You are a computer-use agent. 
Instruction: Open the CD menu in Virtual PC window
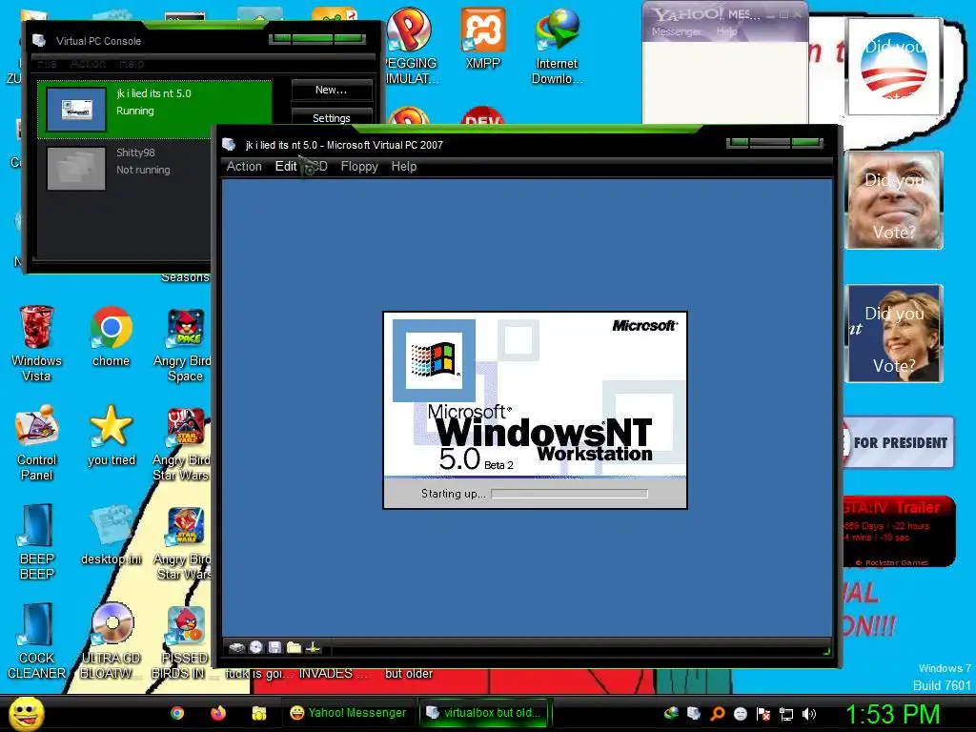(318, 166)
